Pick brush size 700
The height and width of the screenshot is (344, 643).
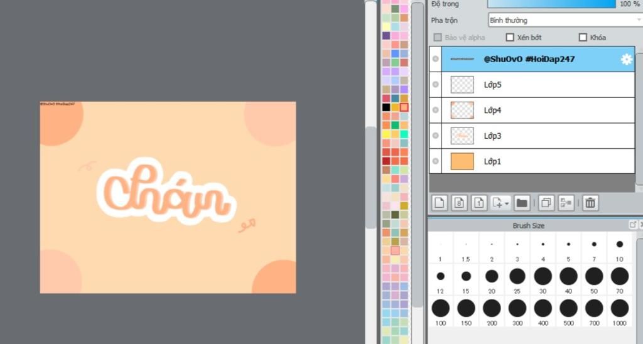click(594, 313)
